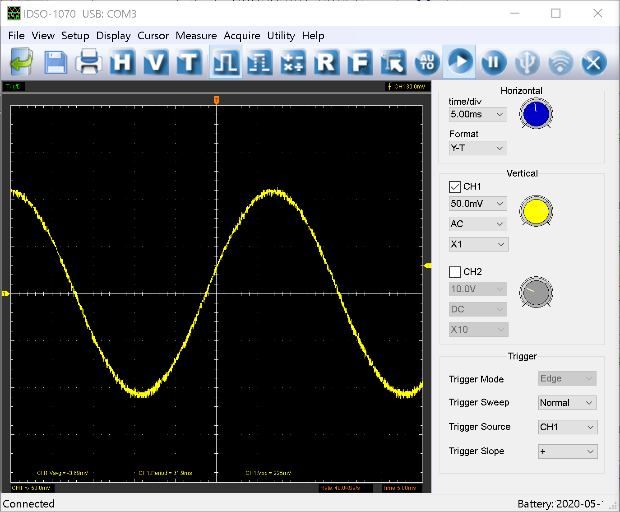Open the Utility menu
This screenshot has width=620, height=512.
(281, 36)
